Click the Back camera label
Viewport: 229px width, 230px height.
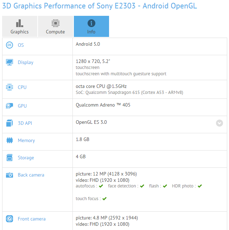coord(31,175)
